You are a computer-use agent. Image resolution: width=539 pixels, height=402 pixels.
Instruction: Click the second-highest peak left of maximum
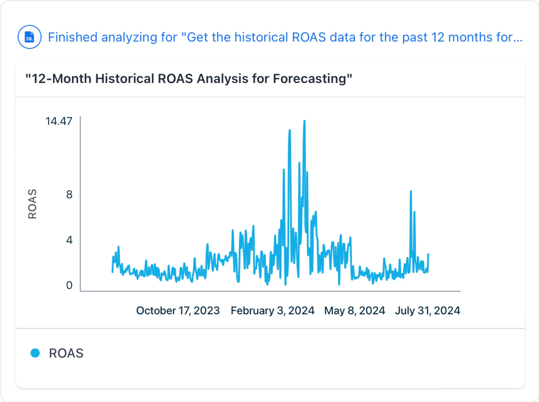(289, 131)
